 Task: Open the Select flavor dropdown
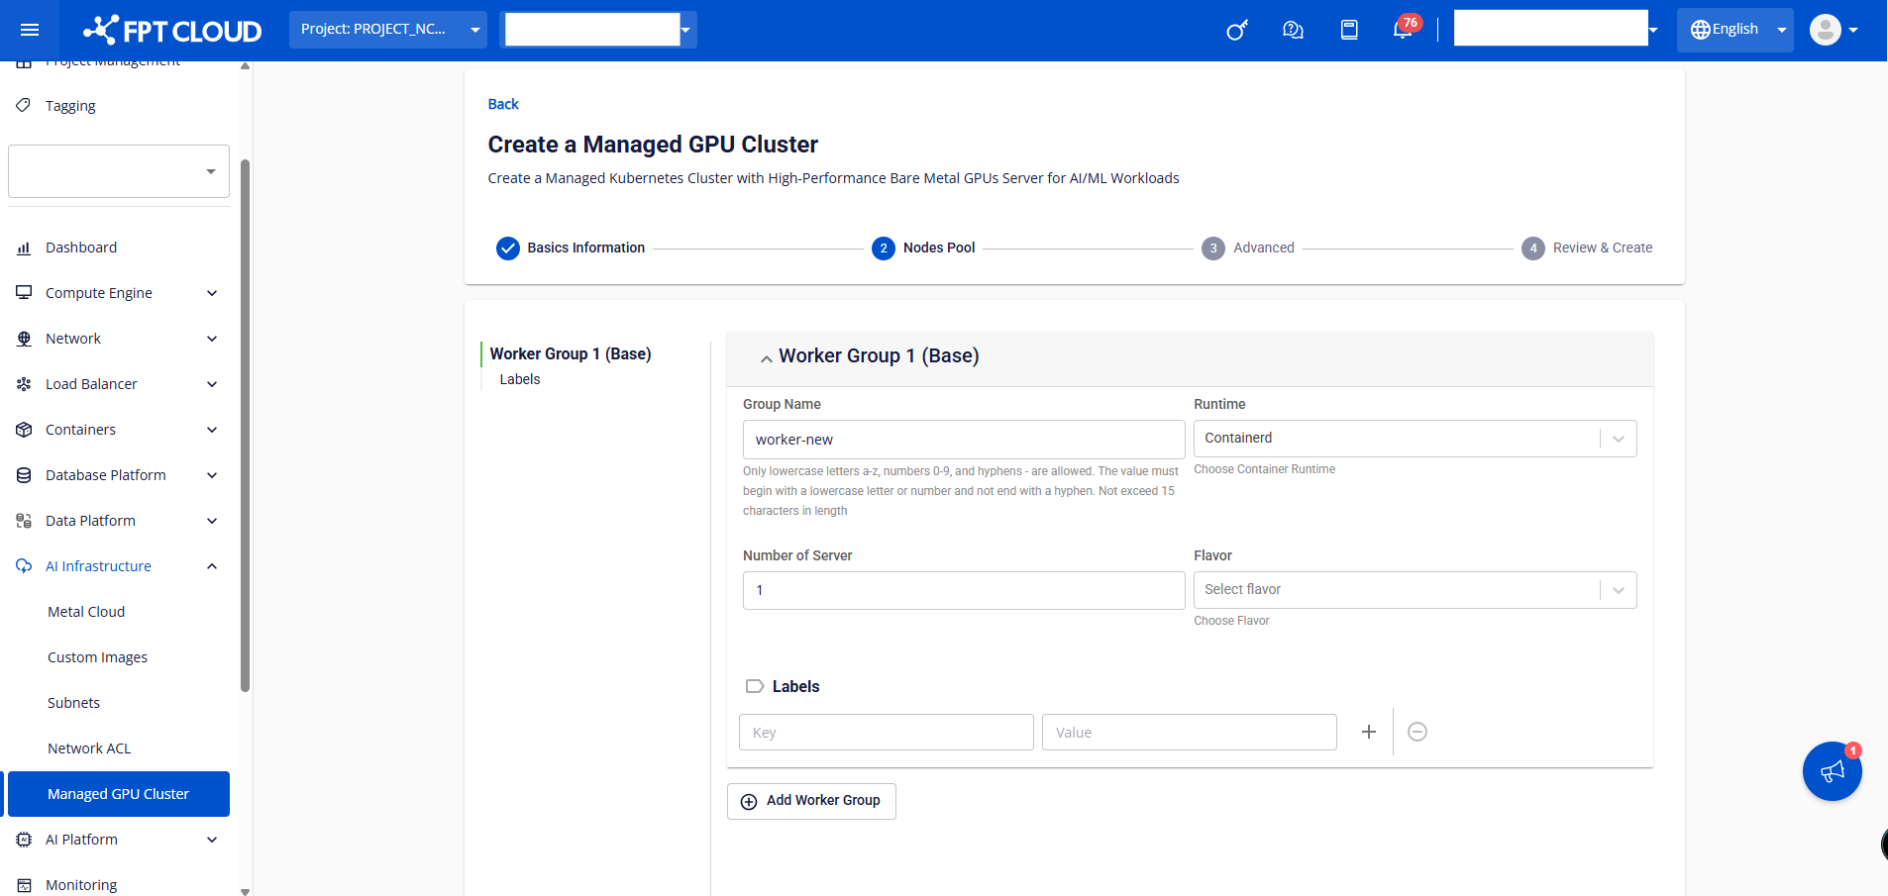point(1414,590)
